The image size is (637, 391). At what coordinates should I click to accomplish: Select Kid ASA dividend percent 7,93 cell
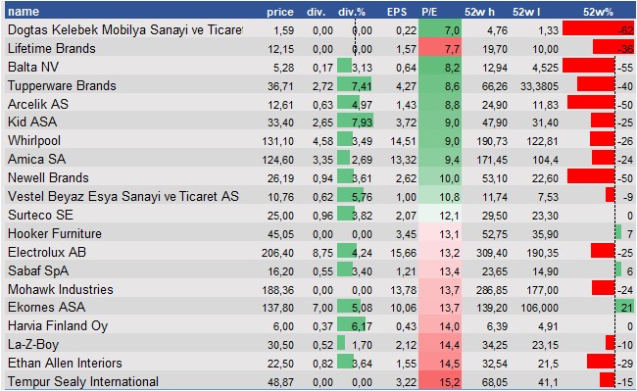pyautogui.click(x=355, y=122)
